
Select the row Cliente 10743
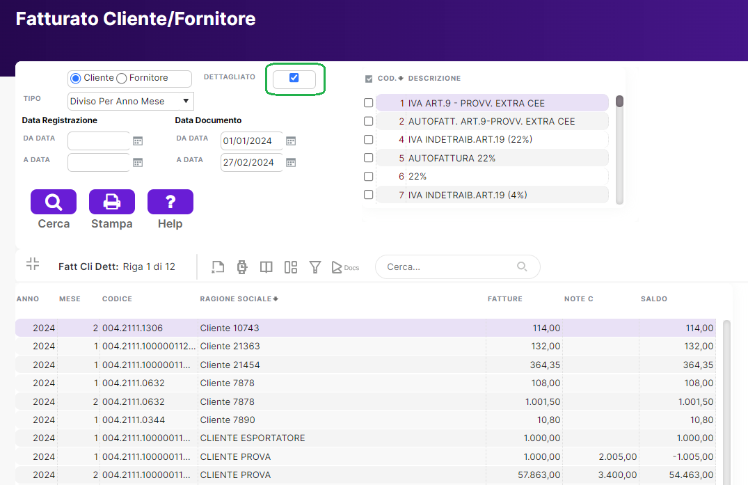pos(365,328)
